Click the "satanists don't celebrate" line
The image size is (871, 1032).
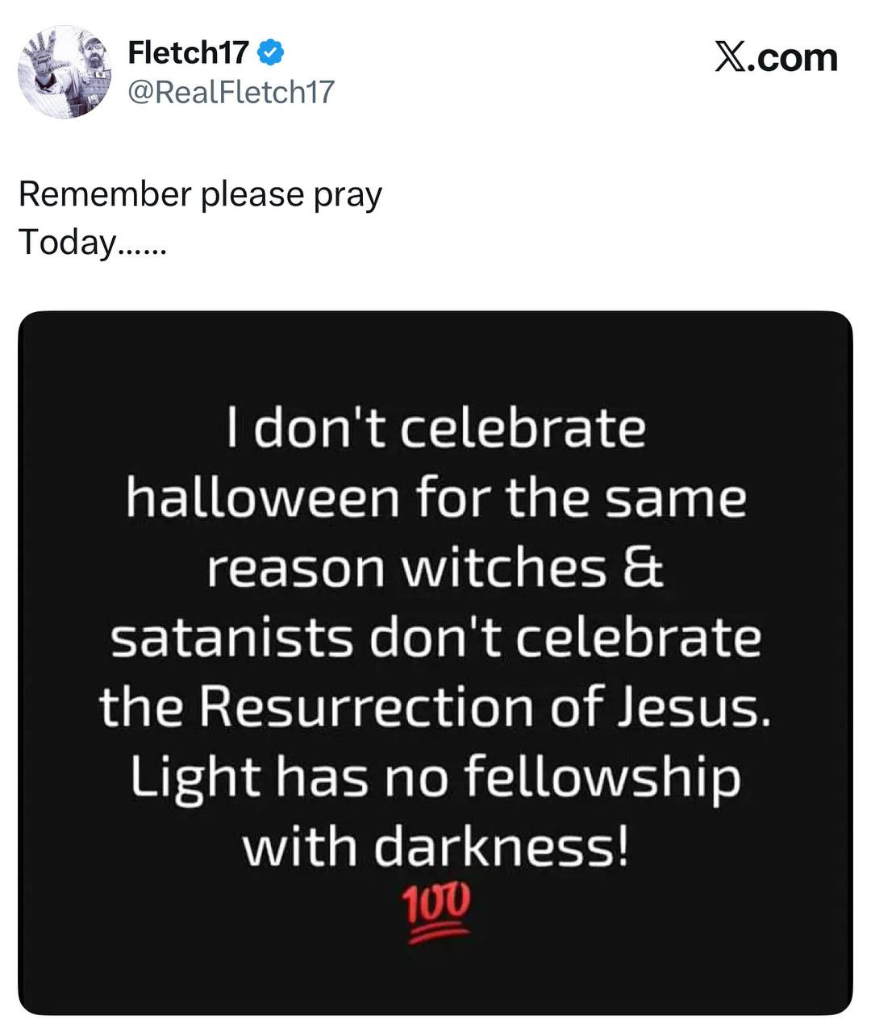[x=435, y=638]
